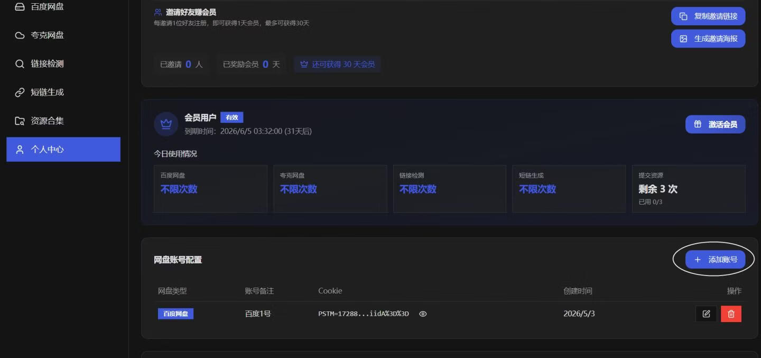Viewport: 761px width, 358px height.
Task: Click the copy icon in 复制邀请链接
Action: tap(683, 16)
